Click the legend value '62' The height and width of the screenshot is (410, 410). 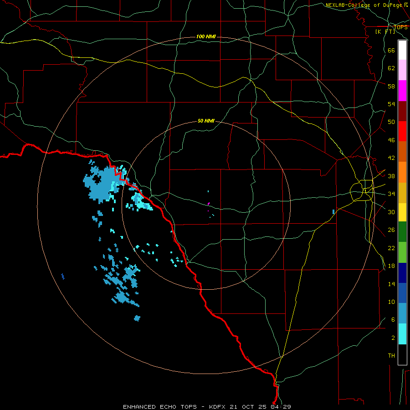391,68
